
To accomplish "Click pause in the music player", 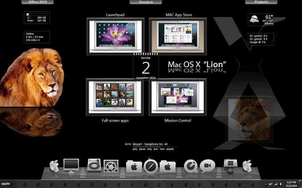I will click(142, 149).
